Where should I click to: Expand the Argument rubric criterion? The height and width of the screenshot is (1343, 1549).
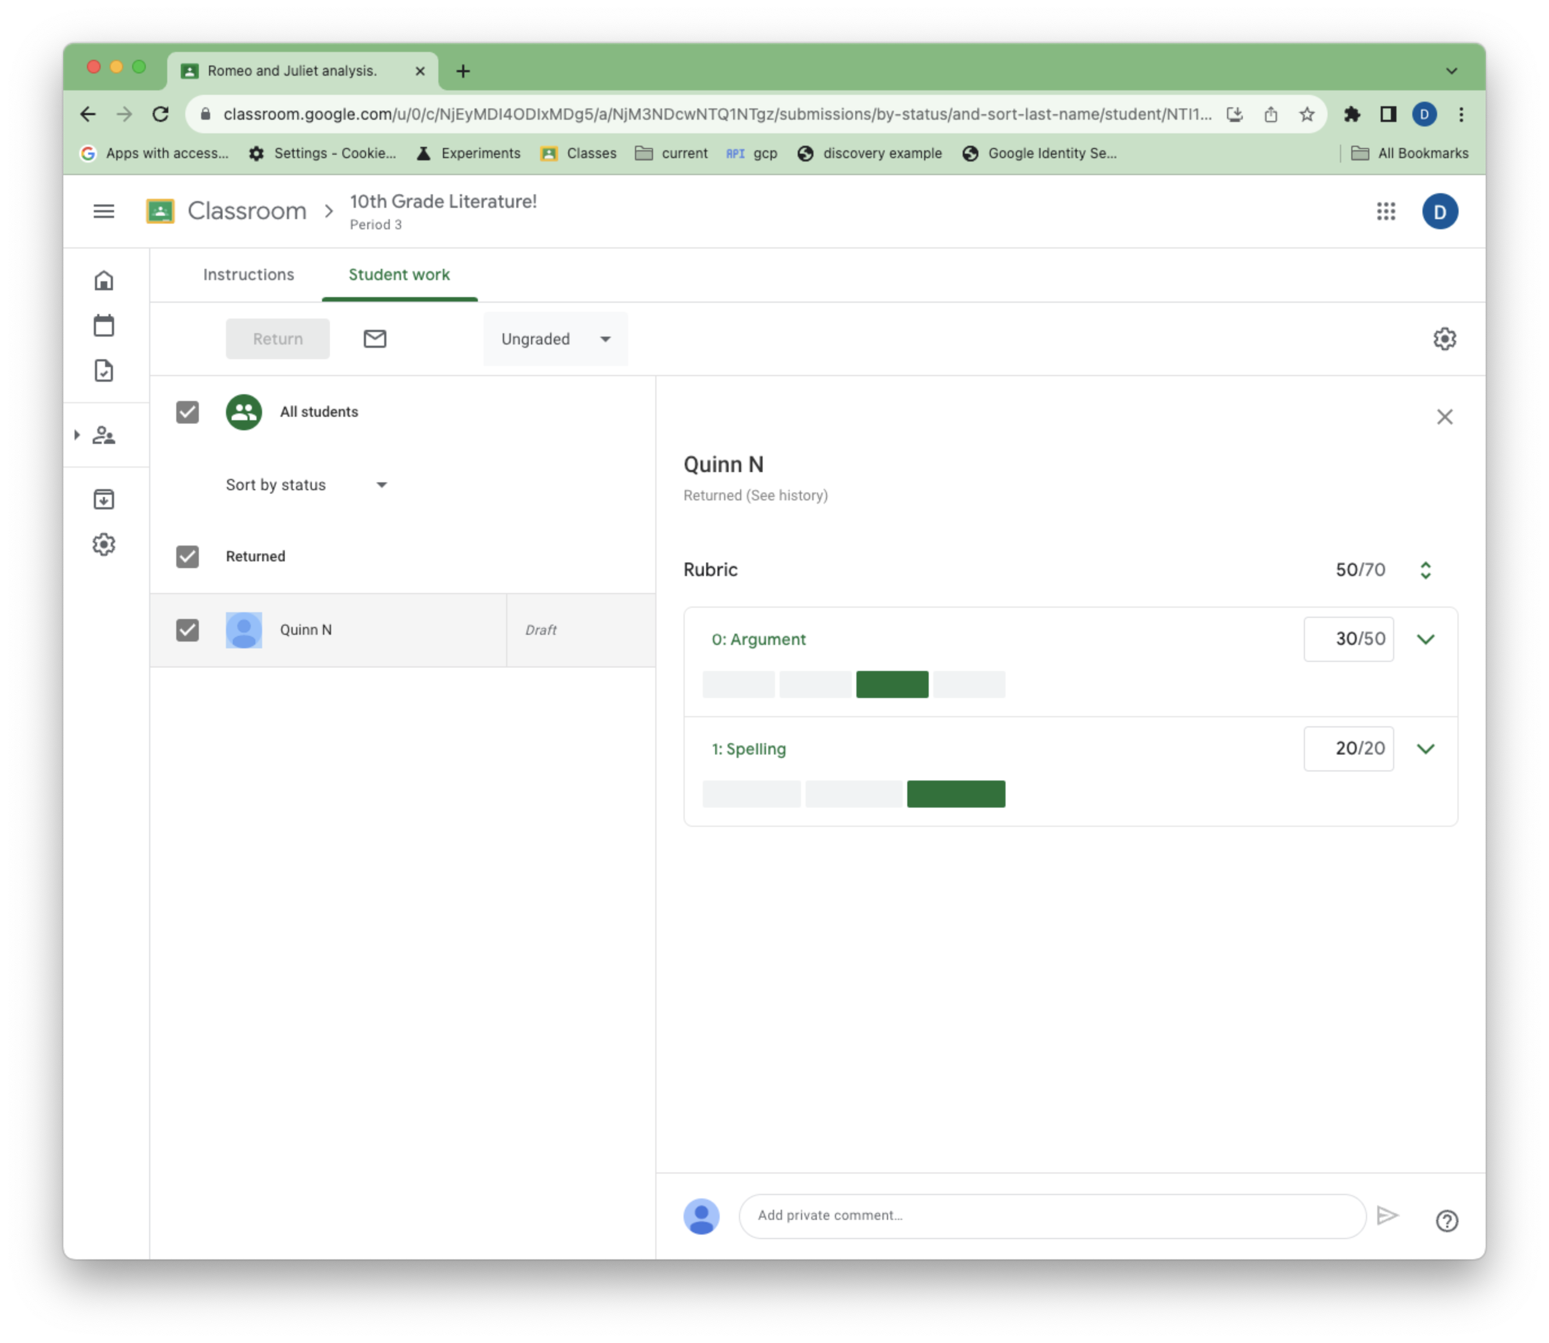coord(1425,639)
